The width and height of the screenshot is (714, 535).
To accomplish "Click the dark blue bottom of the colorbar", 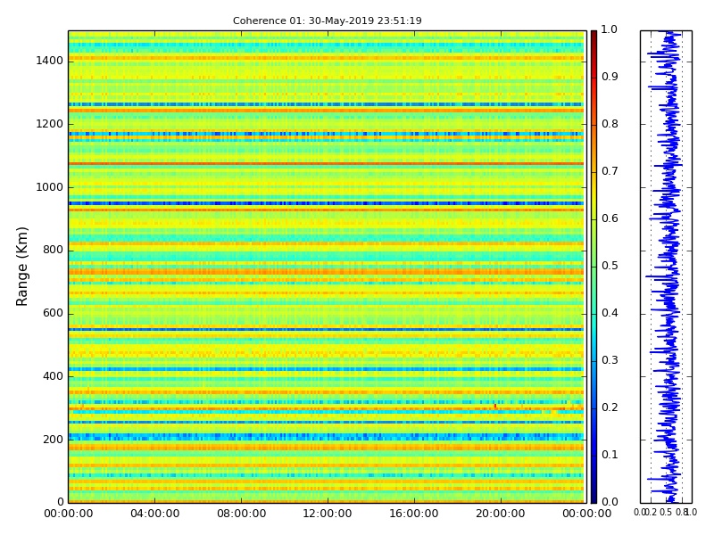I will click(594, 497).
